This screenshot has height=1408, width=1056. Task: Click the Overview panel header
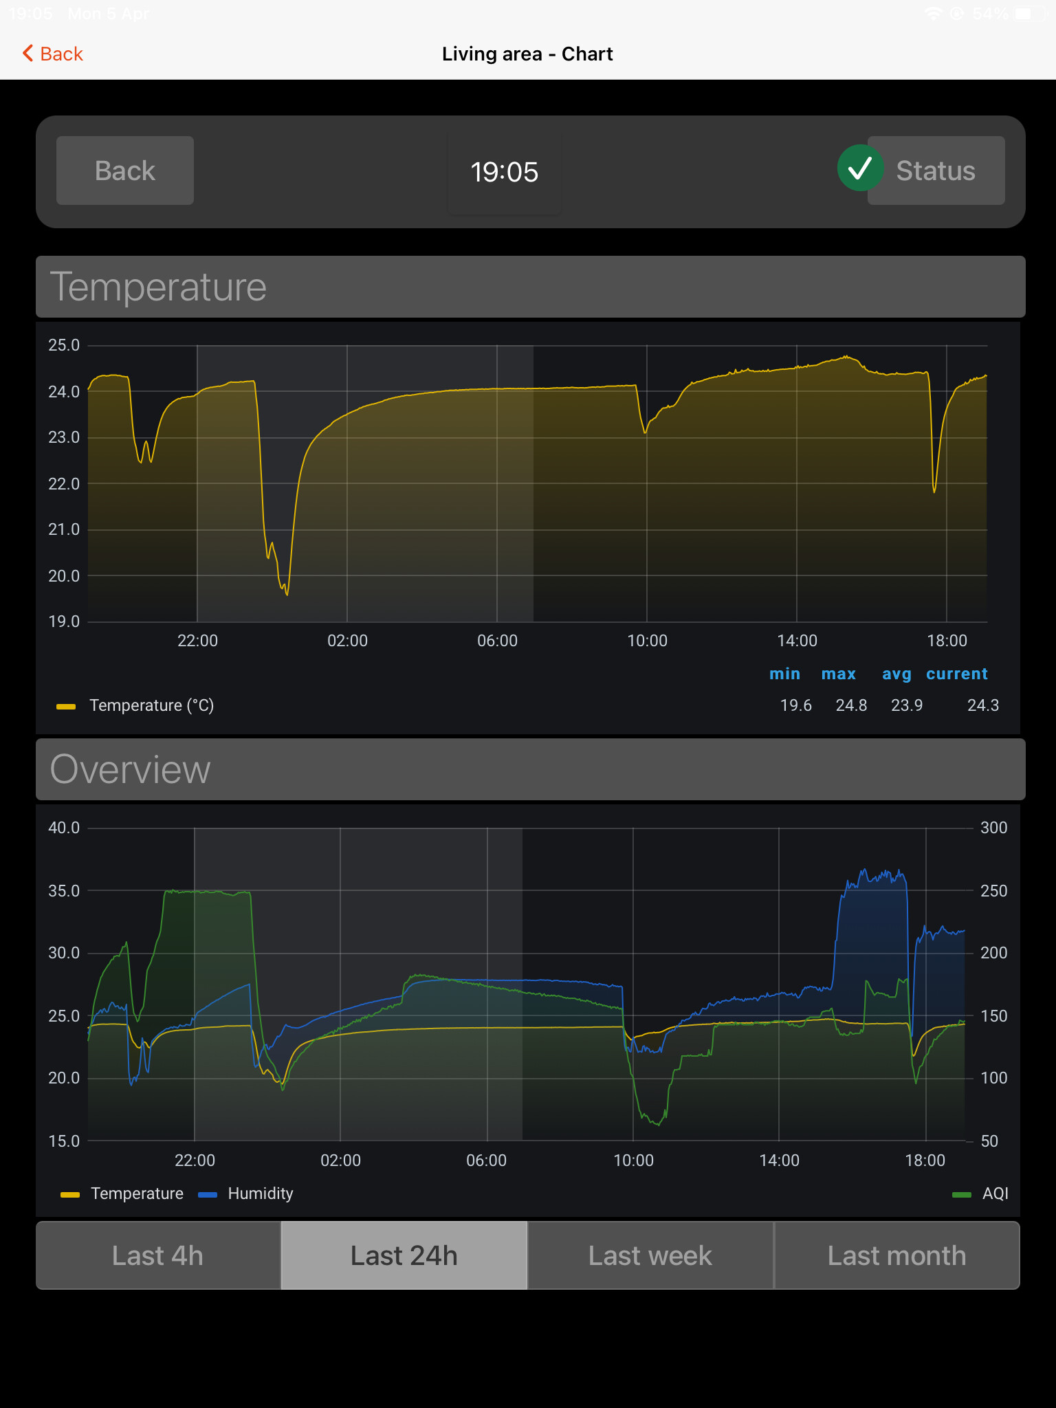click(531, 769)
